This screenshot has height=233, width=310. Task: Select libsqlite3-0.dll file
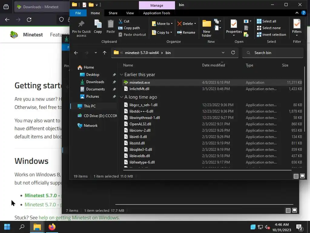coord(212,150)
